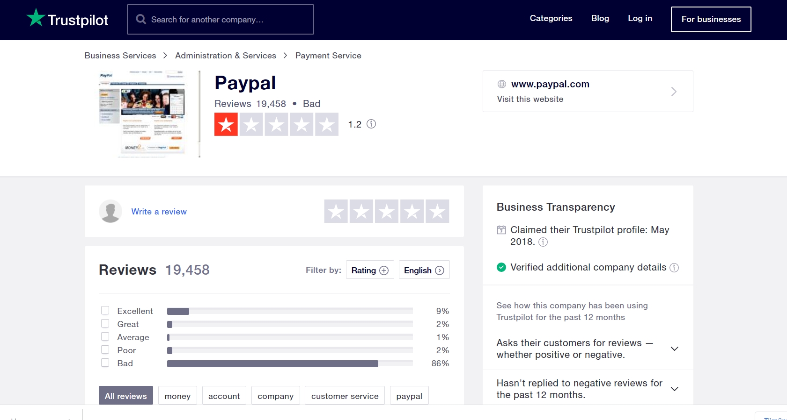The width and height of the screenshot is (787, 420).
Task: Select the first star in Write a review
Action: pos(336,212)
